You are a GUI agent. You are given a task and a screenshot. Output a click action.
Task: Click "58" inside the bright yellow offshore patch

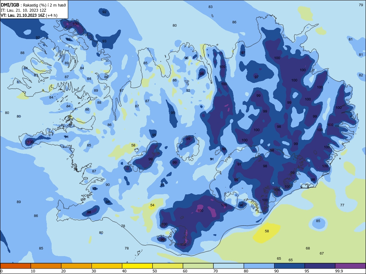click(x=267, y=231)
